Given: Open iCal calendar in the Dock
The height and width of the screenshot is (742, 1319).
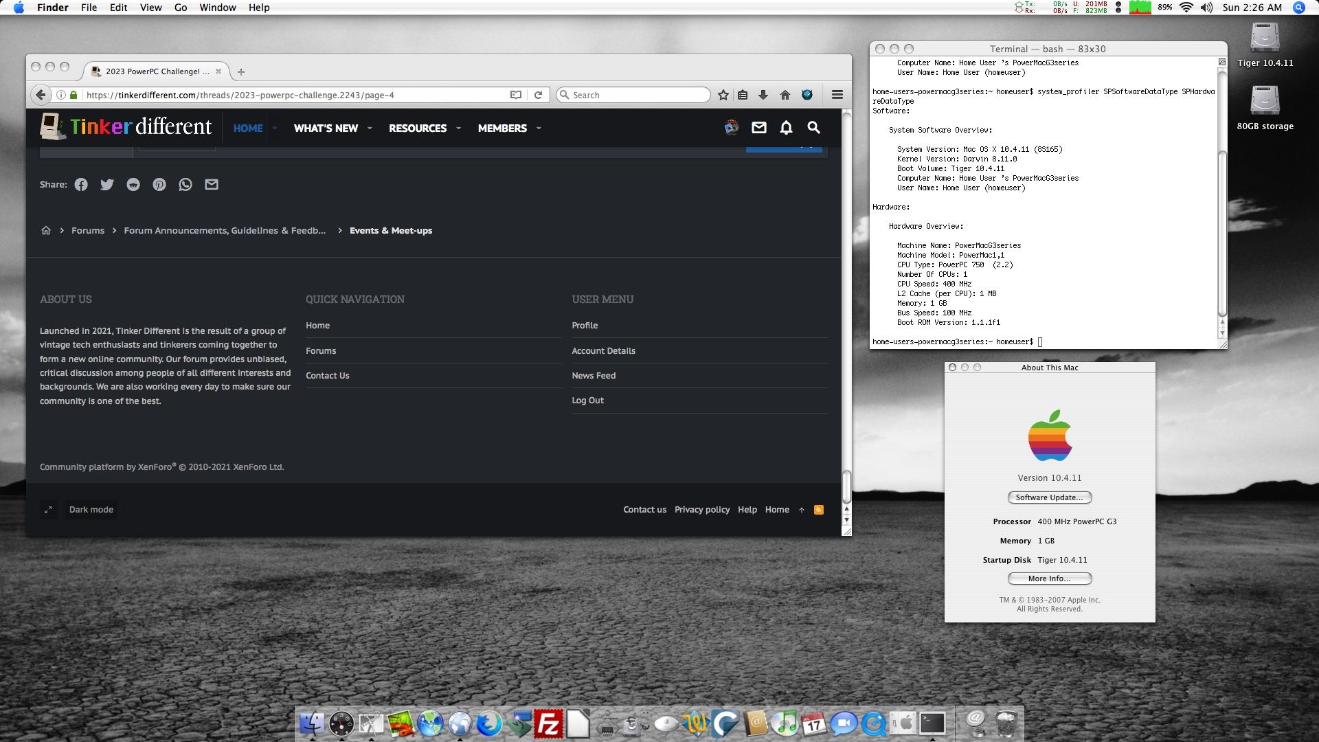Looking at the screenshot, I should pyautogui.click(x=814, y=723).
